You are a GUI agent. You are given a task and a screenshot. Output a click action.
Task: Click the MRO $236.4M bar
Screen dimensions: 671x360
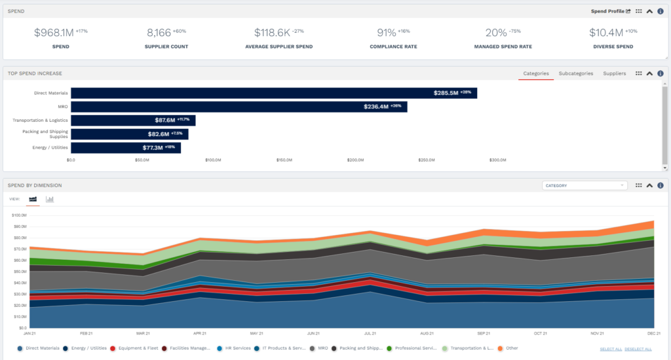[239, 107]
